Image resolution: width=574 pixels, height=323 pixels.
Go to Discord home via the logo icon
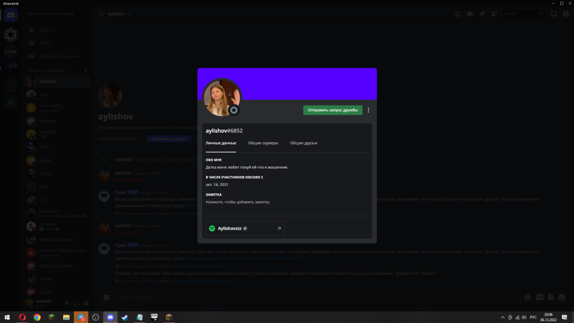[10, 15]
